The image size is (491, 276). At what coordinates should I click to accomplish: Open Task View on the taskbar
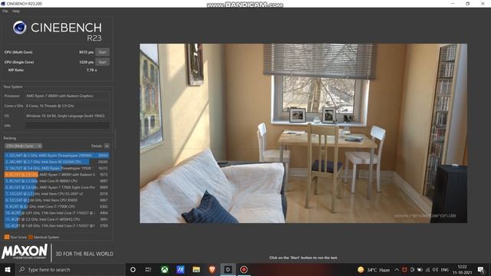point(148,269)
